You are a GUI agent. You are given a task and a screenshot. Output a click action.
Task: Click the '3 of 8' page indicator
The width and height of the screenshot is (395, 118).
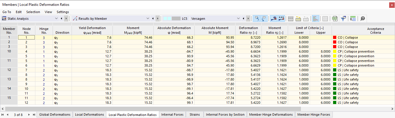[18, 115]
